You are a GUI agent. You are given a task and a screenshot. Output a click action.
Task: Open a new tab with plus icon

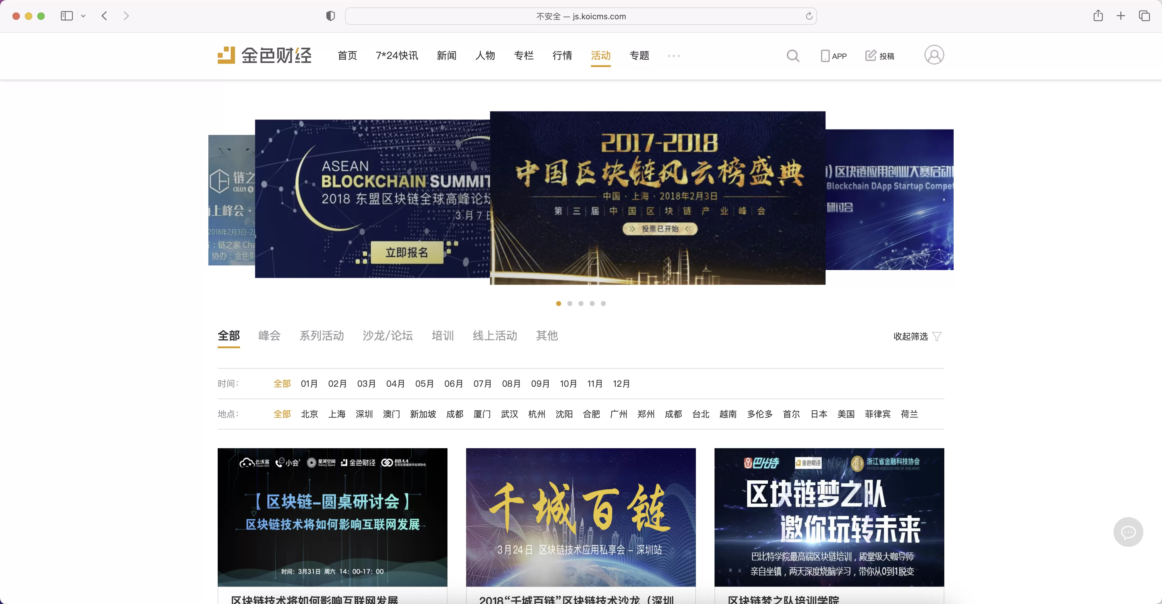(x=1121, y=16)
